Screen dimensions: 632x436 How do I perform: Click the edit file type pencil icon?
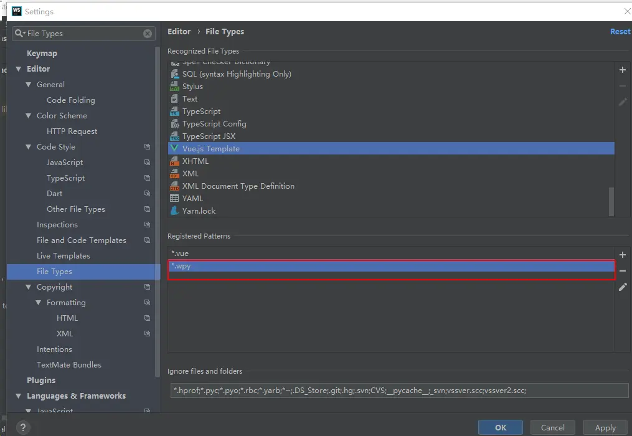tap(622, 102)
